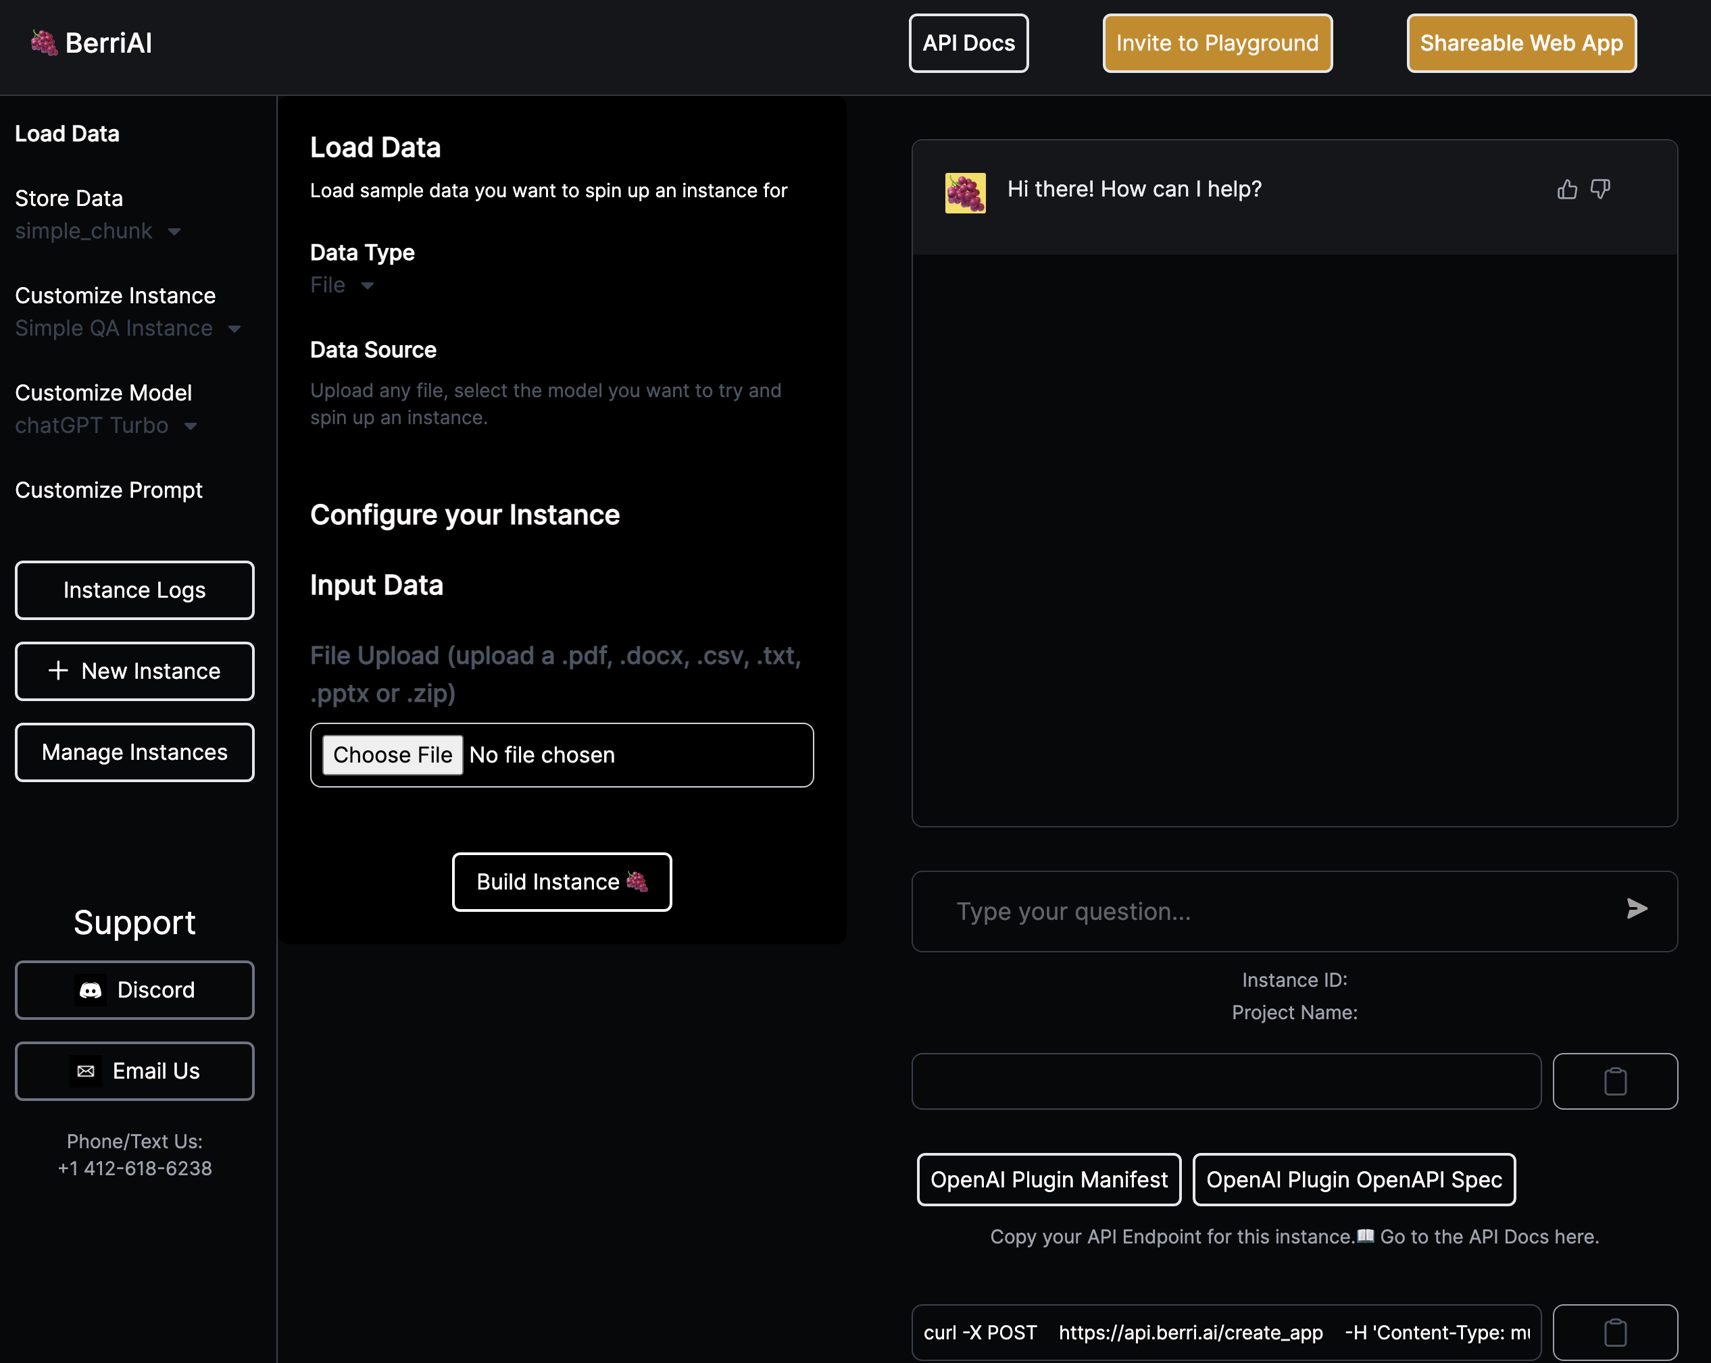The image size is (1711, 1363).
Task: Open API Docs
Action: pos(968,43)
